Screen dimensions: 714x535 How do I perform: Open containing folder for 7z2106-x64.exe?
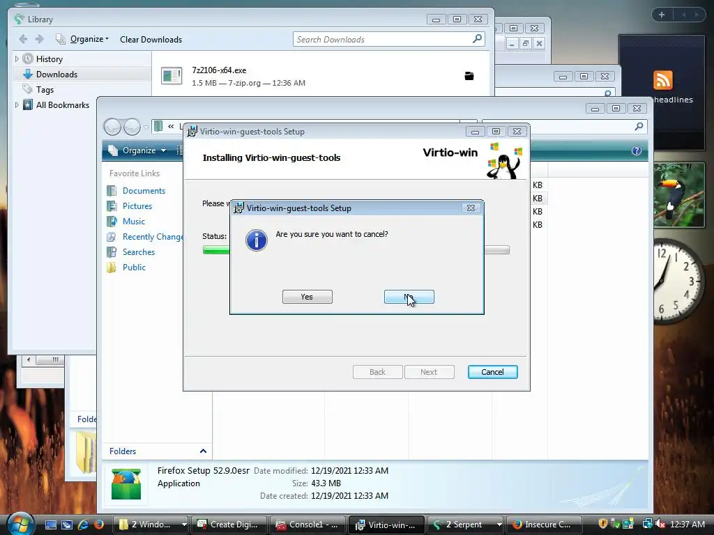pyautogui.click(x=469, y=76)
